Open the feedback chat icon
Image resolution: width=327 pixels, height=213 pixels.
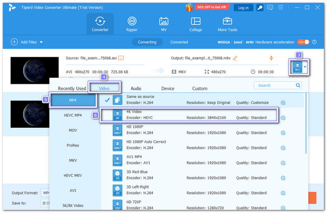(x=270, y=7)
